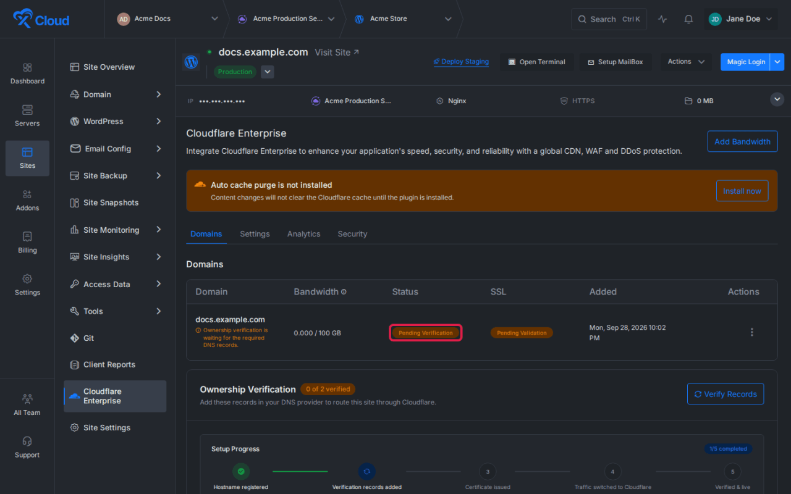Image resolution: width=791 pixels, height=494 pixels.
Task: Click the Bandwidth info icon in the table header
Action: tap(344, 292)
